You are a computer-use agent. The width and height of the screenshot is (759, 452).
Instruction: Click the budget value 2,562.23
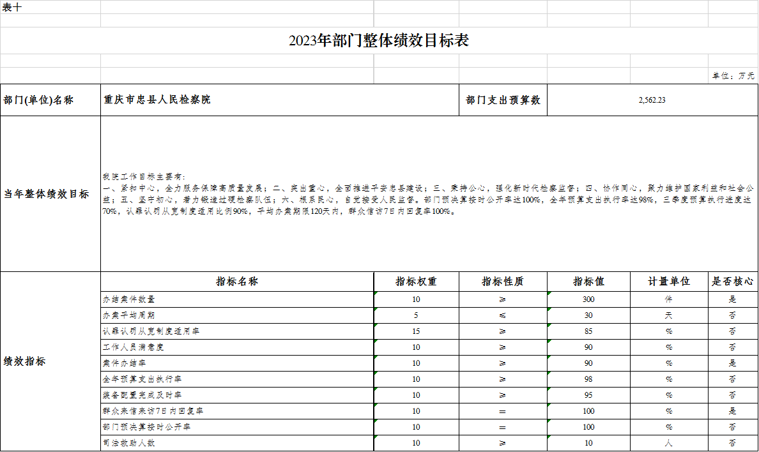pos(652,100)
